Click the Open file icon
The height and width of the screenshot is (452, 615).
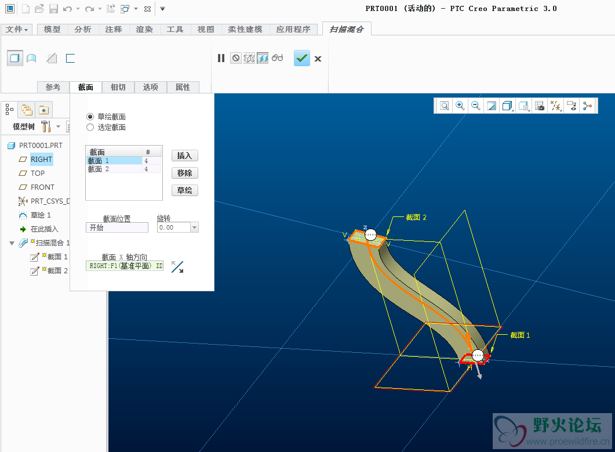(39, 9)
